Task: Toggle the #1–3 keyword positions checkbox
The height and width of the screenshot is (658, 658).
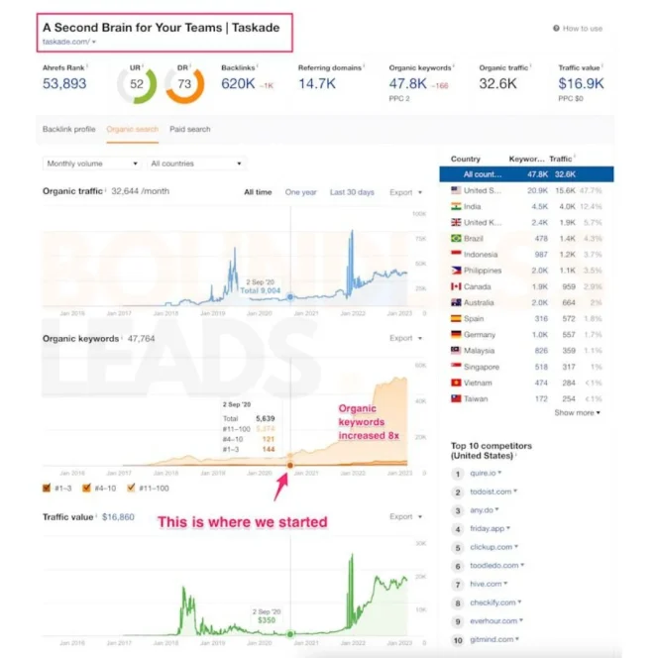Action: click(x=47, y=488)
